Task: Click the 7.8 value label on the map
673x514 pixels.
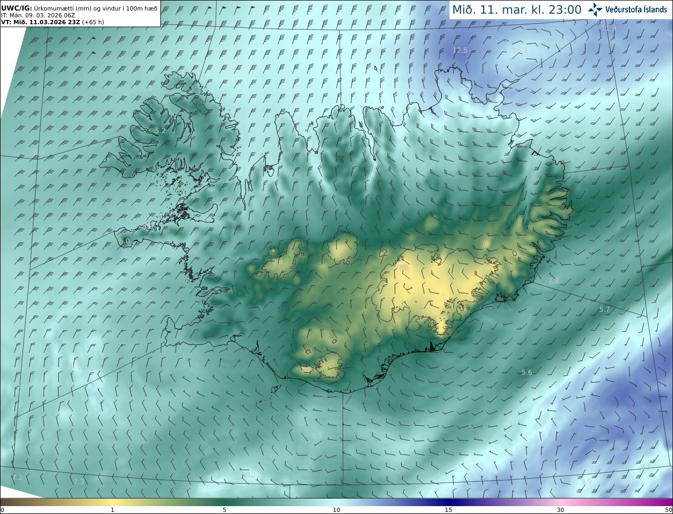Action: pyautogui.click(x=554, y=281)
